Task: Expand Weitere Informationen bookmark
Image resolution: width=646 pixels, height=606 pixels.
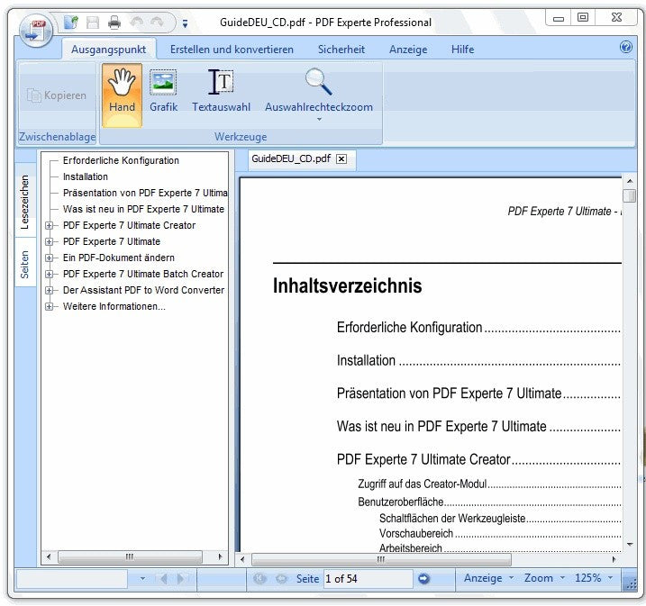Action: pyautogui.click(x=49, y=307)
